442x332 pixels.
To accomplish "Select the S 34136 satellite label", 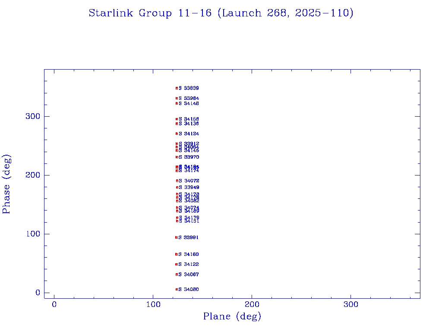I will point(189,124).
